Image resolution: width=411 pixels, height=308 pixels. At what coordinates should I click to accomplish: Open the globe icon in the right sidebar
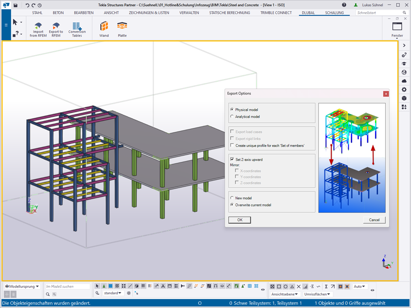pyautogui.click(x=404, y=72)
